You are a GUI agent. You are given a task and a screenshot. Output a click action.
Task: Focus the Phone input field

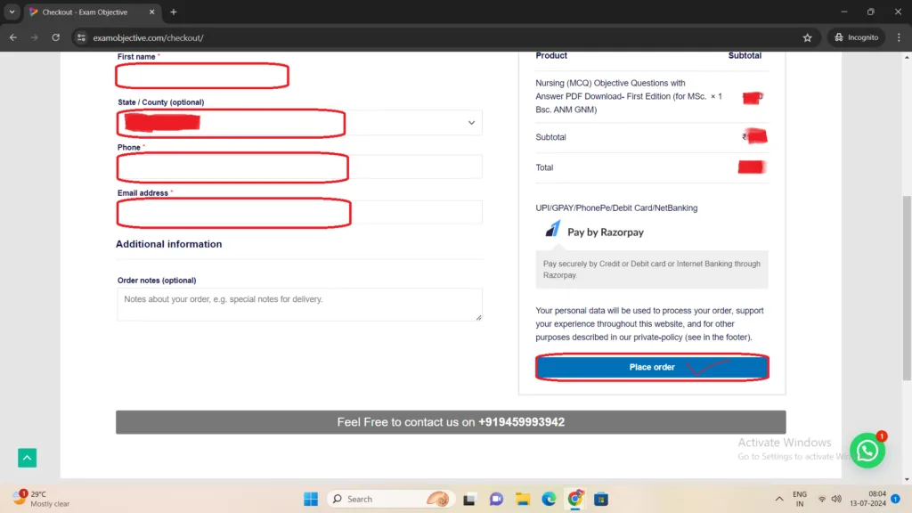pyautogui.click(x=299, y=167)
